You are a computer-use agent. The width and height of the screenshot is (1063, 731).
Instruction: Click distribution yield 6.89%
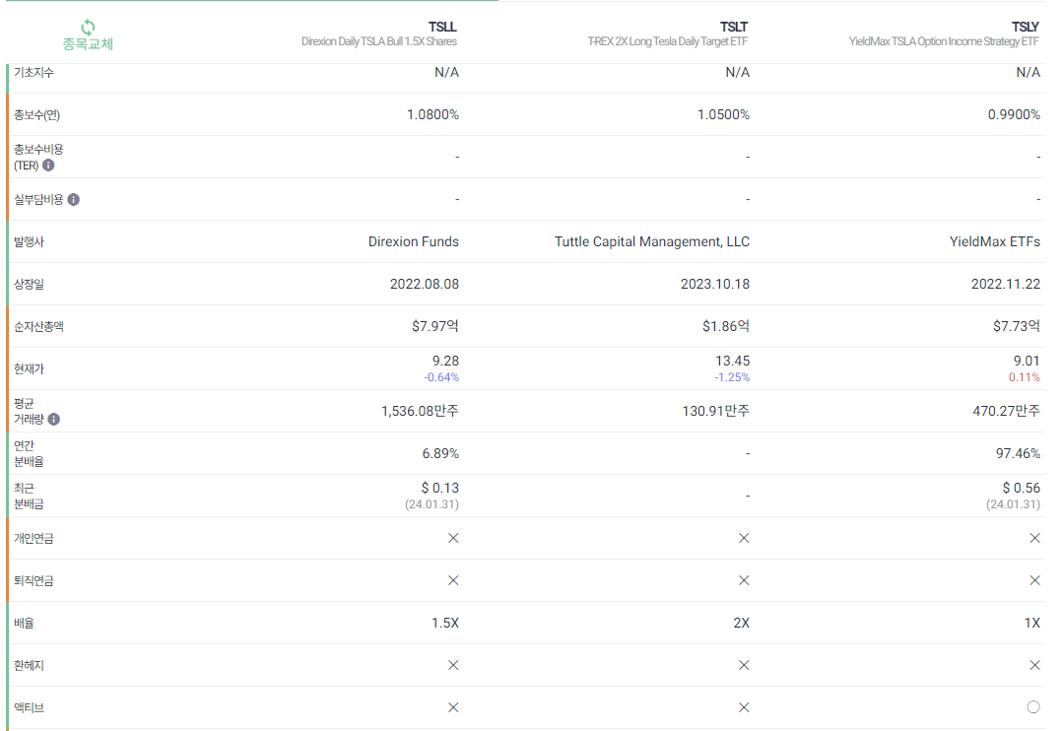(x=440, y=453)
